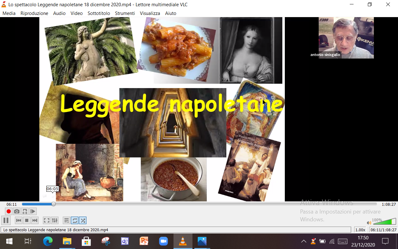Open the Audio menu
This screenshot has height=249, width=398.
click(59, 13)
